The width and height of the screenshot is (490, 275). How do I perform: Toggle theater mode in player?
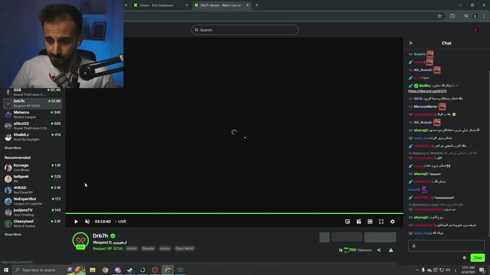tap(370, 222)
